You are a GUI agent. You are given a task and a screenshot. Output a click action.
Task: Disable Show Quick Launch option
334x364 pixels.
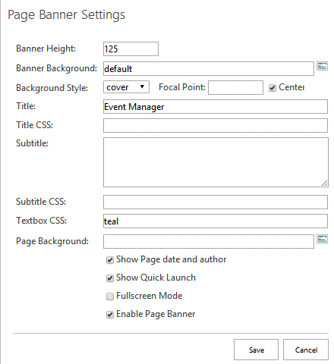(110, 278)
